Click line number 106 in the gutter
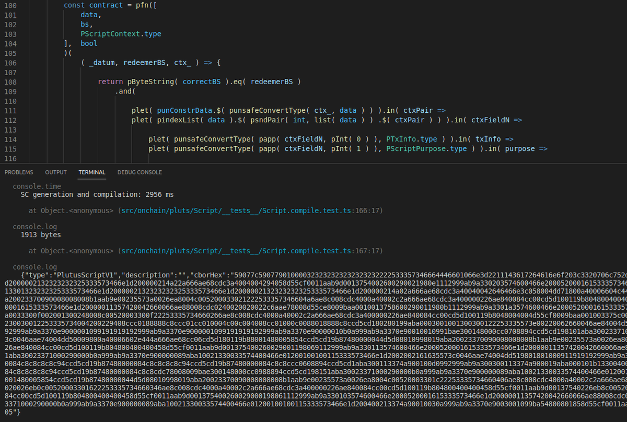 point(10,63)
